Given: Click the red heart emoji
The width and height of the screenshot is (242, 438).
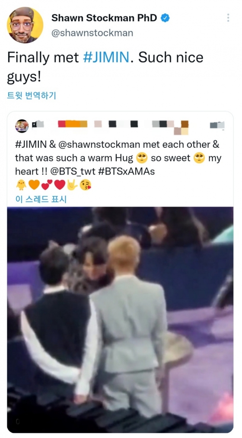Looking at the screenshot, I should pos(60,185).
